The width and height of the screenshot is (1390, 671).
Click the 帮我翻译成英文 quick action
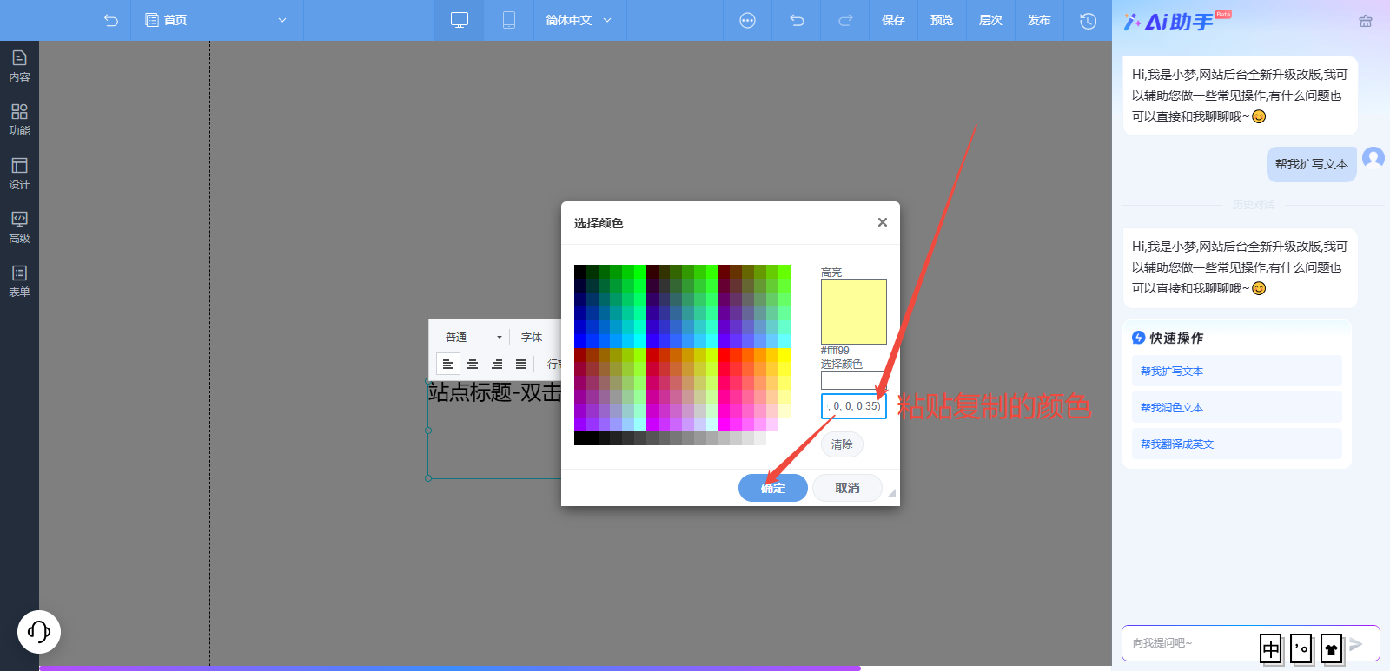point(1236,444)
